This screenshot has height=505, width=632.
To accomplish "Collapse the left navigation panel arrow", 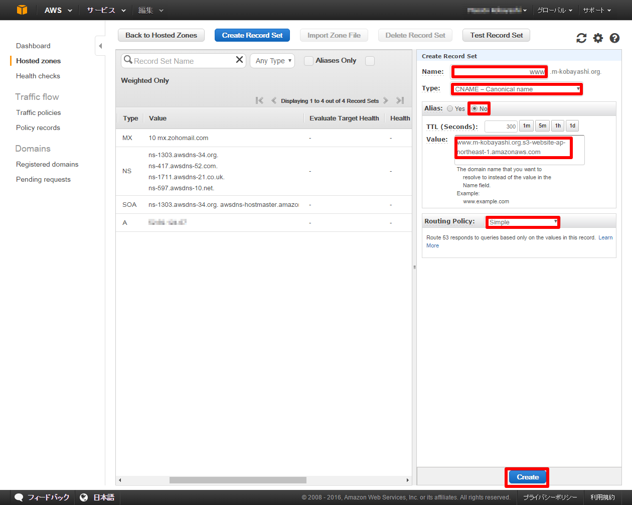I will tap(100, 46).
